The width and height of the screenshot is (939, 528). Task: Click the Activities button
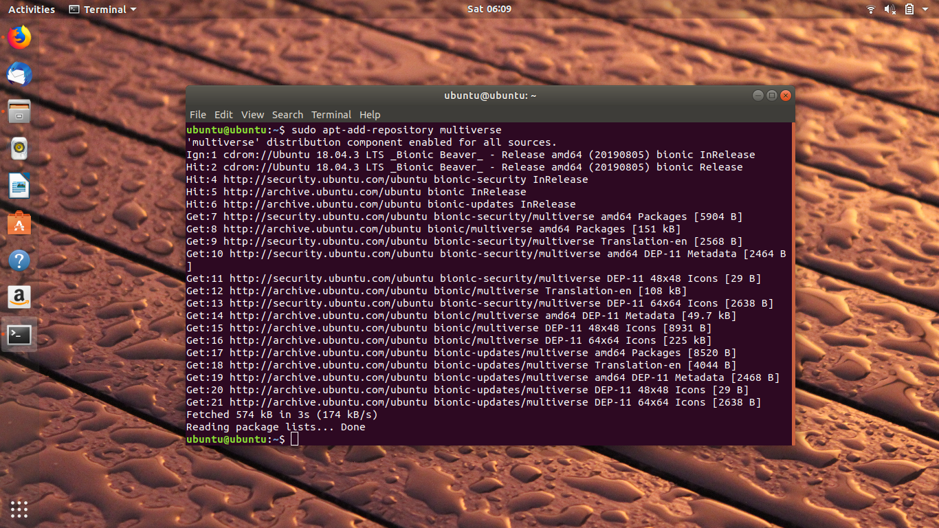(31, 9)
